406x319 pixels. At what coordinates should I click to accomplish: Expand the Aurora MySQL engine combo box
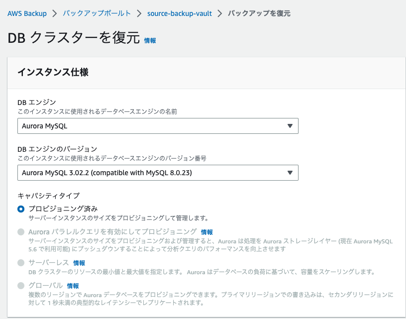point(159,126)
